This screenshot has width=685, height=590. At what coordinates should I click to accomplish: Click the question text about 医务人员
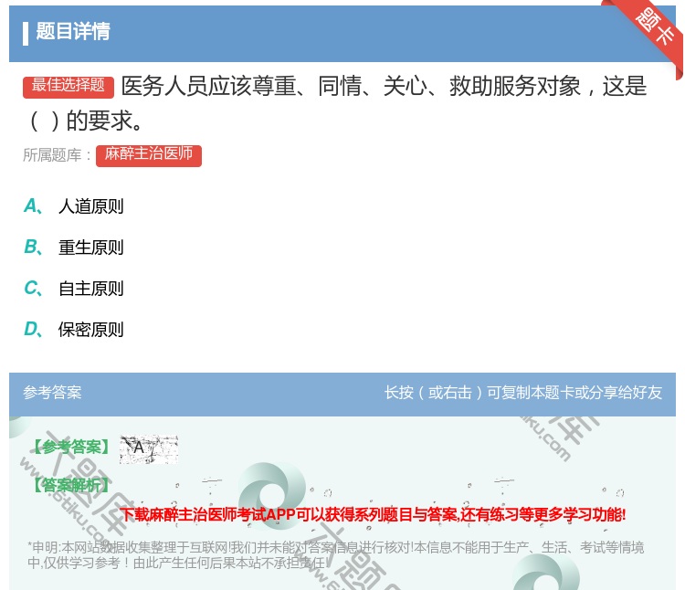pyautogui.click(x=384, y=87)
